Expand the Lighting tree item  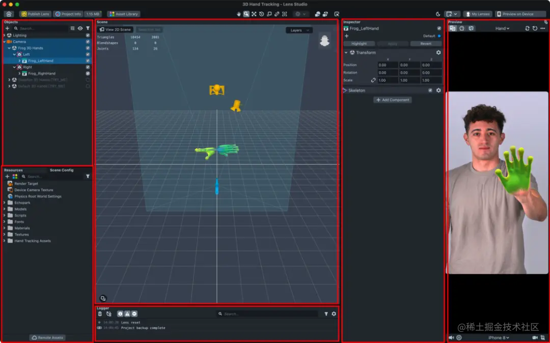coord(5,36)
